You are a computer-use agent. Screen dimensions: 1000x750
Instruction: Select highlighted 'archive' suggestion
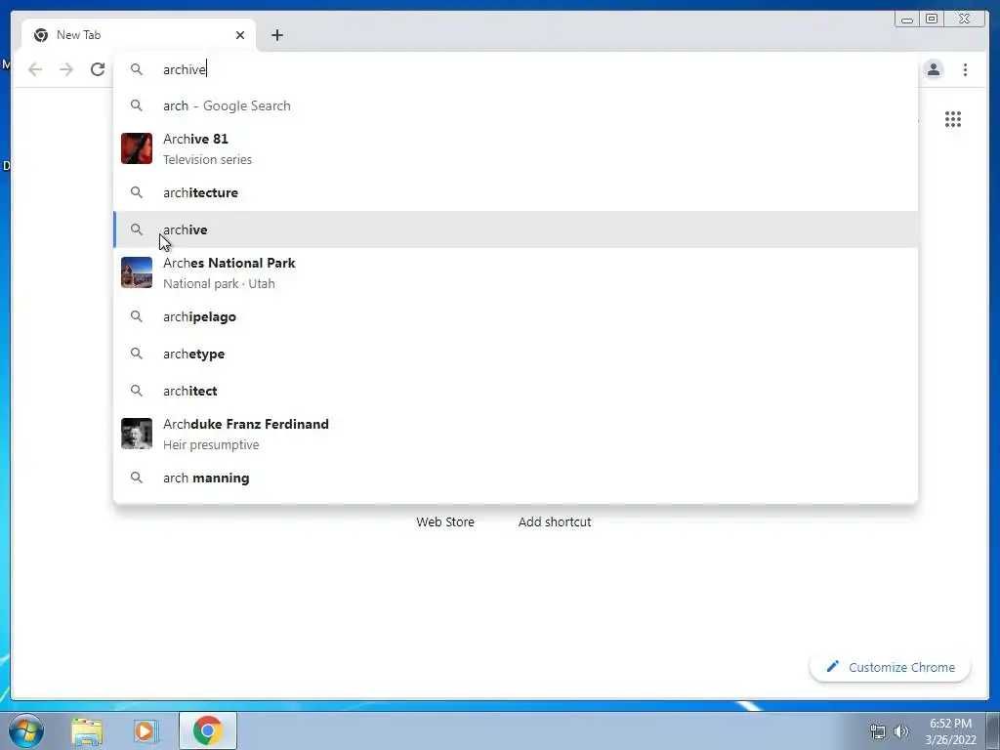tap(516, 229)
